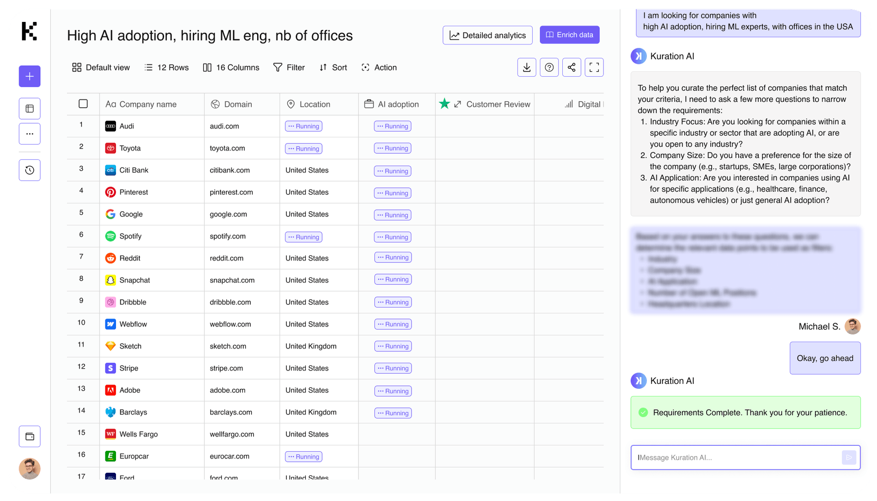Click the wallet icon in the sidebar
Viewport: 877px width, 501px height.
pos(30,437)
